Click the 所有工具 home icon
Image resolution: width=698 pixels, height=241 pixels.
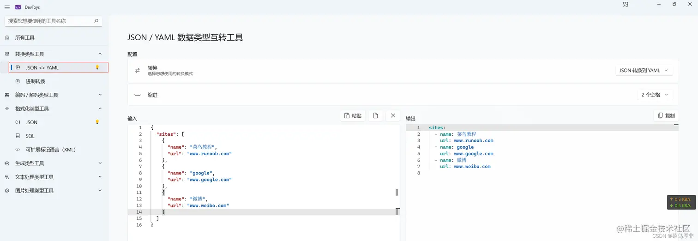point(6,37)
